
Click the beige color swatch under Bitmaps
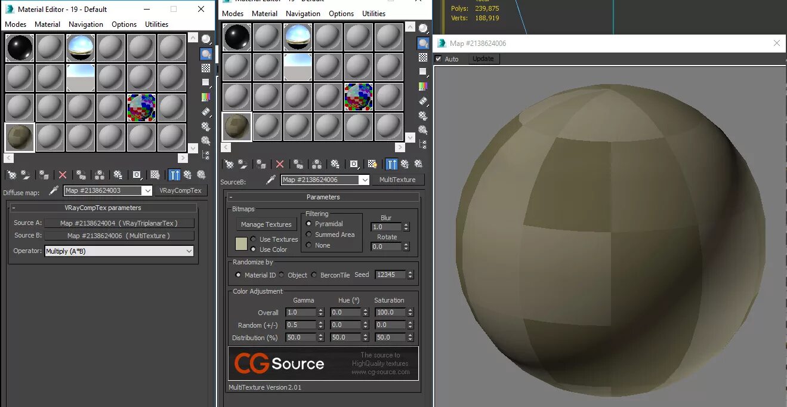coord(241,243)
